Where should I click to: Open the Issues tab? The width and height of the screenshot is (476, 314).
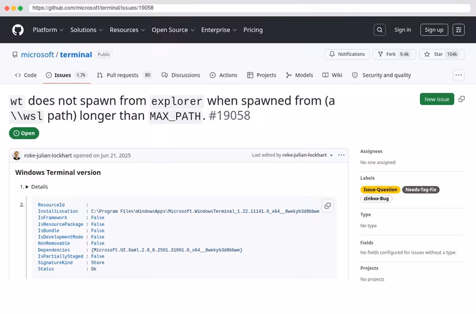67,76
